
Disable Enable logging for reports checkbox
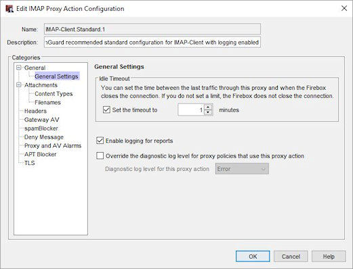coord(100,141)
